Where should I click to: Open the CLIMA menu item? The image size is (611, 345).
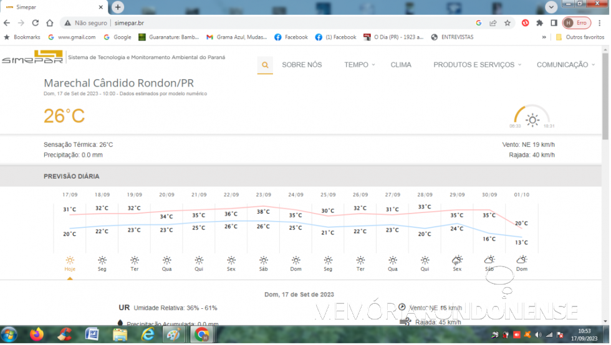[x=401, y=65]
